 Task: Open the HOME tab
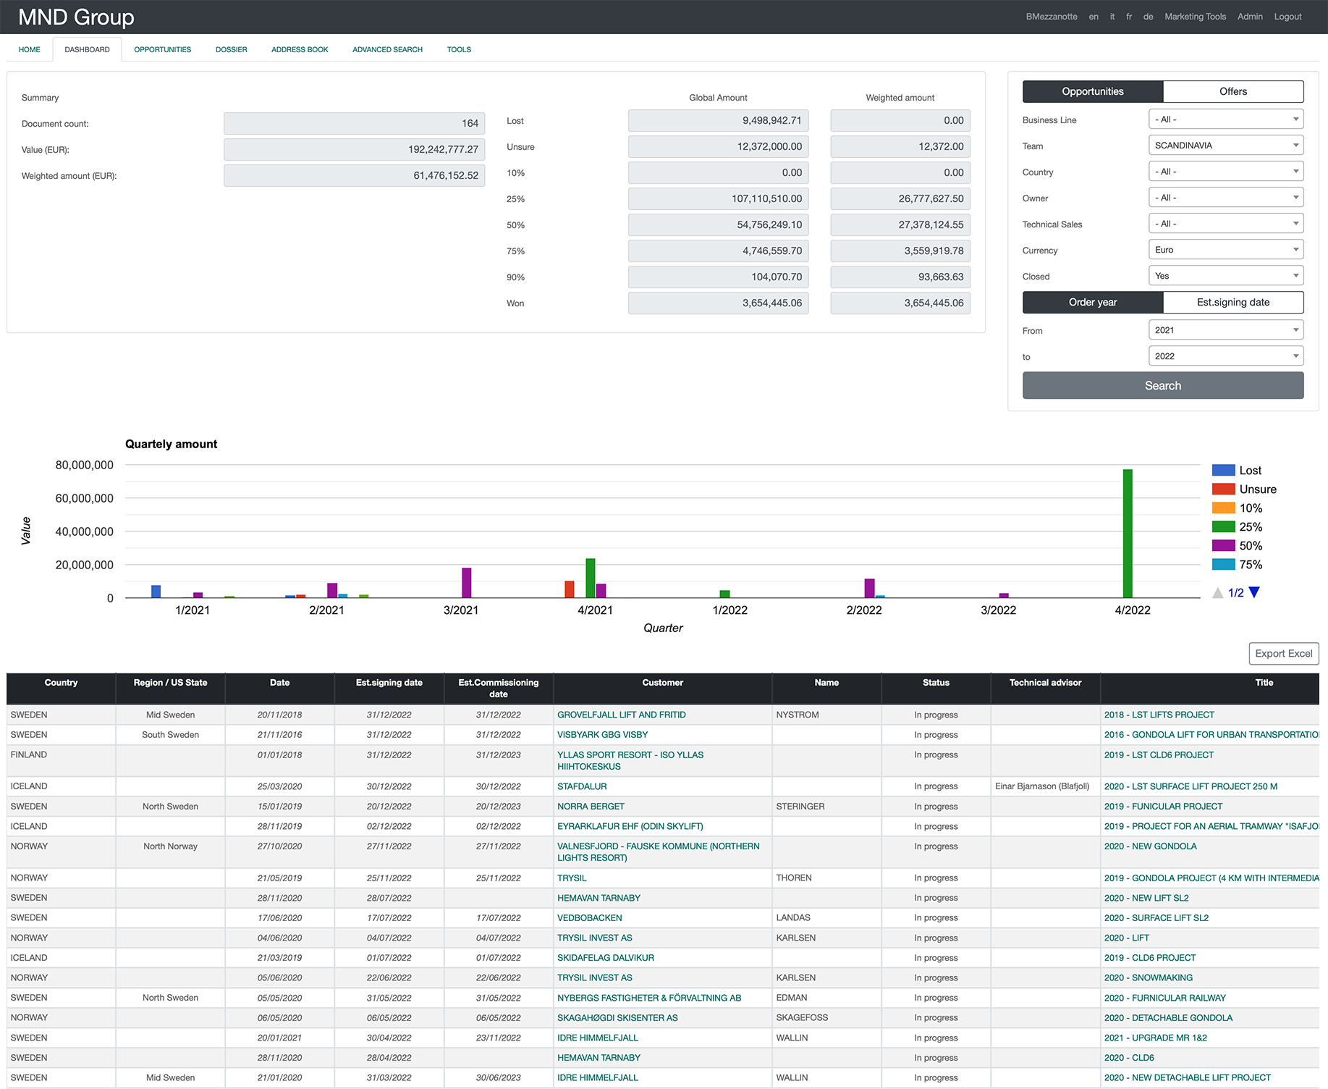tap(30, 49)
